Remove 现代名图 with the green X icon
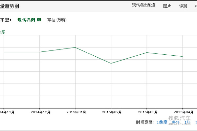Viewport: 197px width, 131px height. pos(39,20)
